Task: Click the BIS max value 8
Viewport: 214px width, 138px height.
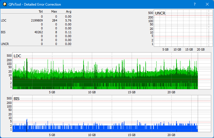Action: [x=56, y=32]
